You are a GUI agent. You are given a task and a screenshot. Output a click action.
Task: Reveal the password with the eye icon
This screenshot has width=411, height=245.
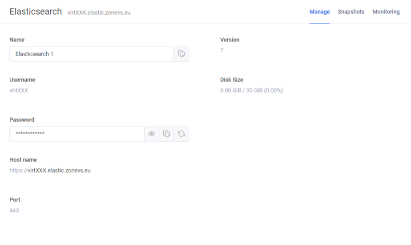coord(151,134)
